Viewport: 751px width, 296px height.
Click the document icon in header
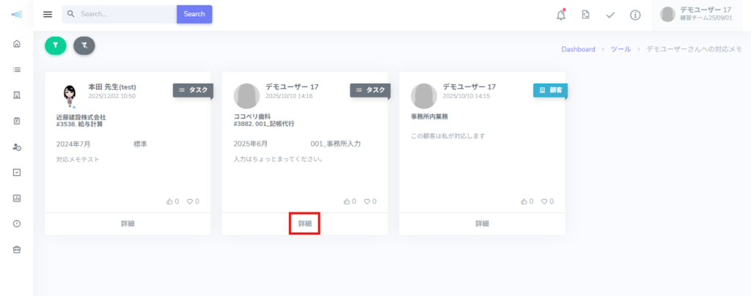[x=585, y=15]
